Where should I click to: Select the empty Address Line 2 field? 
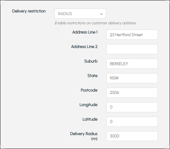[x=132, y=49]
